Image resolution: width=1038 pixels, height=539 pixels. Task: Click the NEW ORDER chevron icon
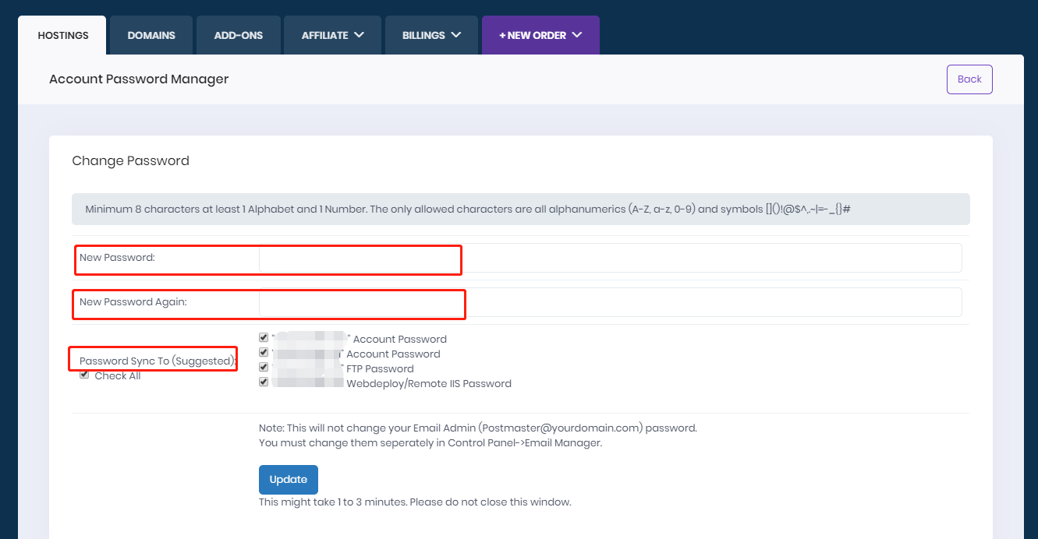coord(578,34)
